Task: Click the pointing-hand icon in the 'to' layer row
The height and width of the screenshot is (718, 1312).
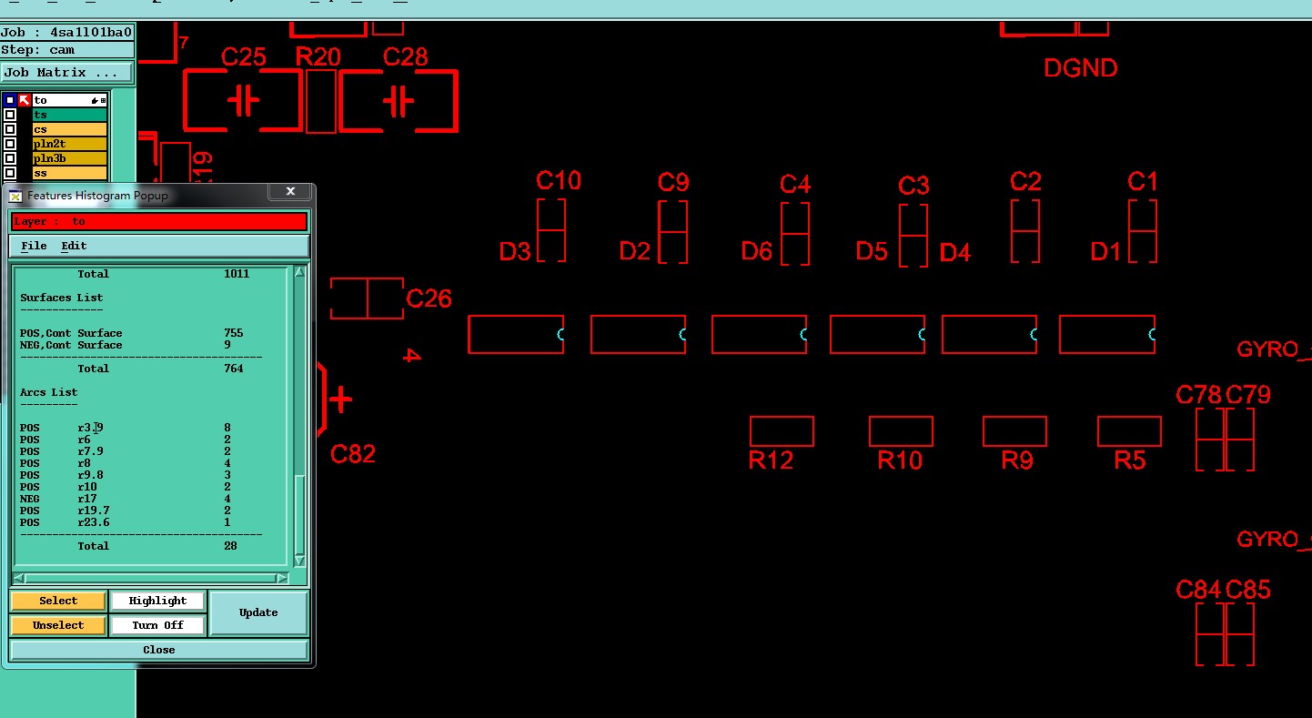Action: pos(94,100)
